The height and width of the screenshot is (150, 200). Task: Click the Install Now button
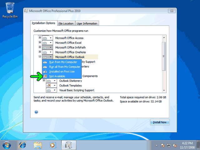pyautogui.click(x=160, y=122)
